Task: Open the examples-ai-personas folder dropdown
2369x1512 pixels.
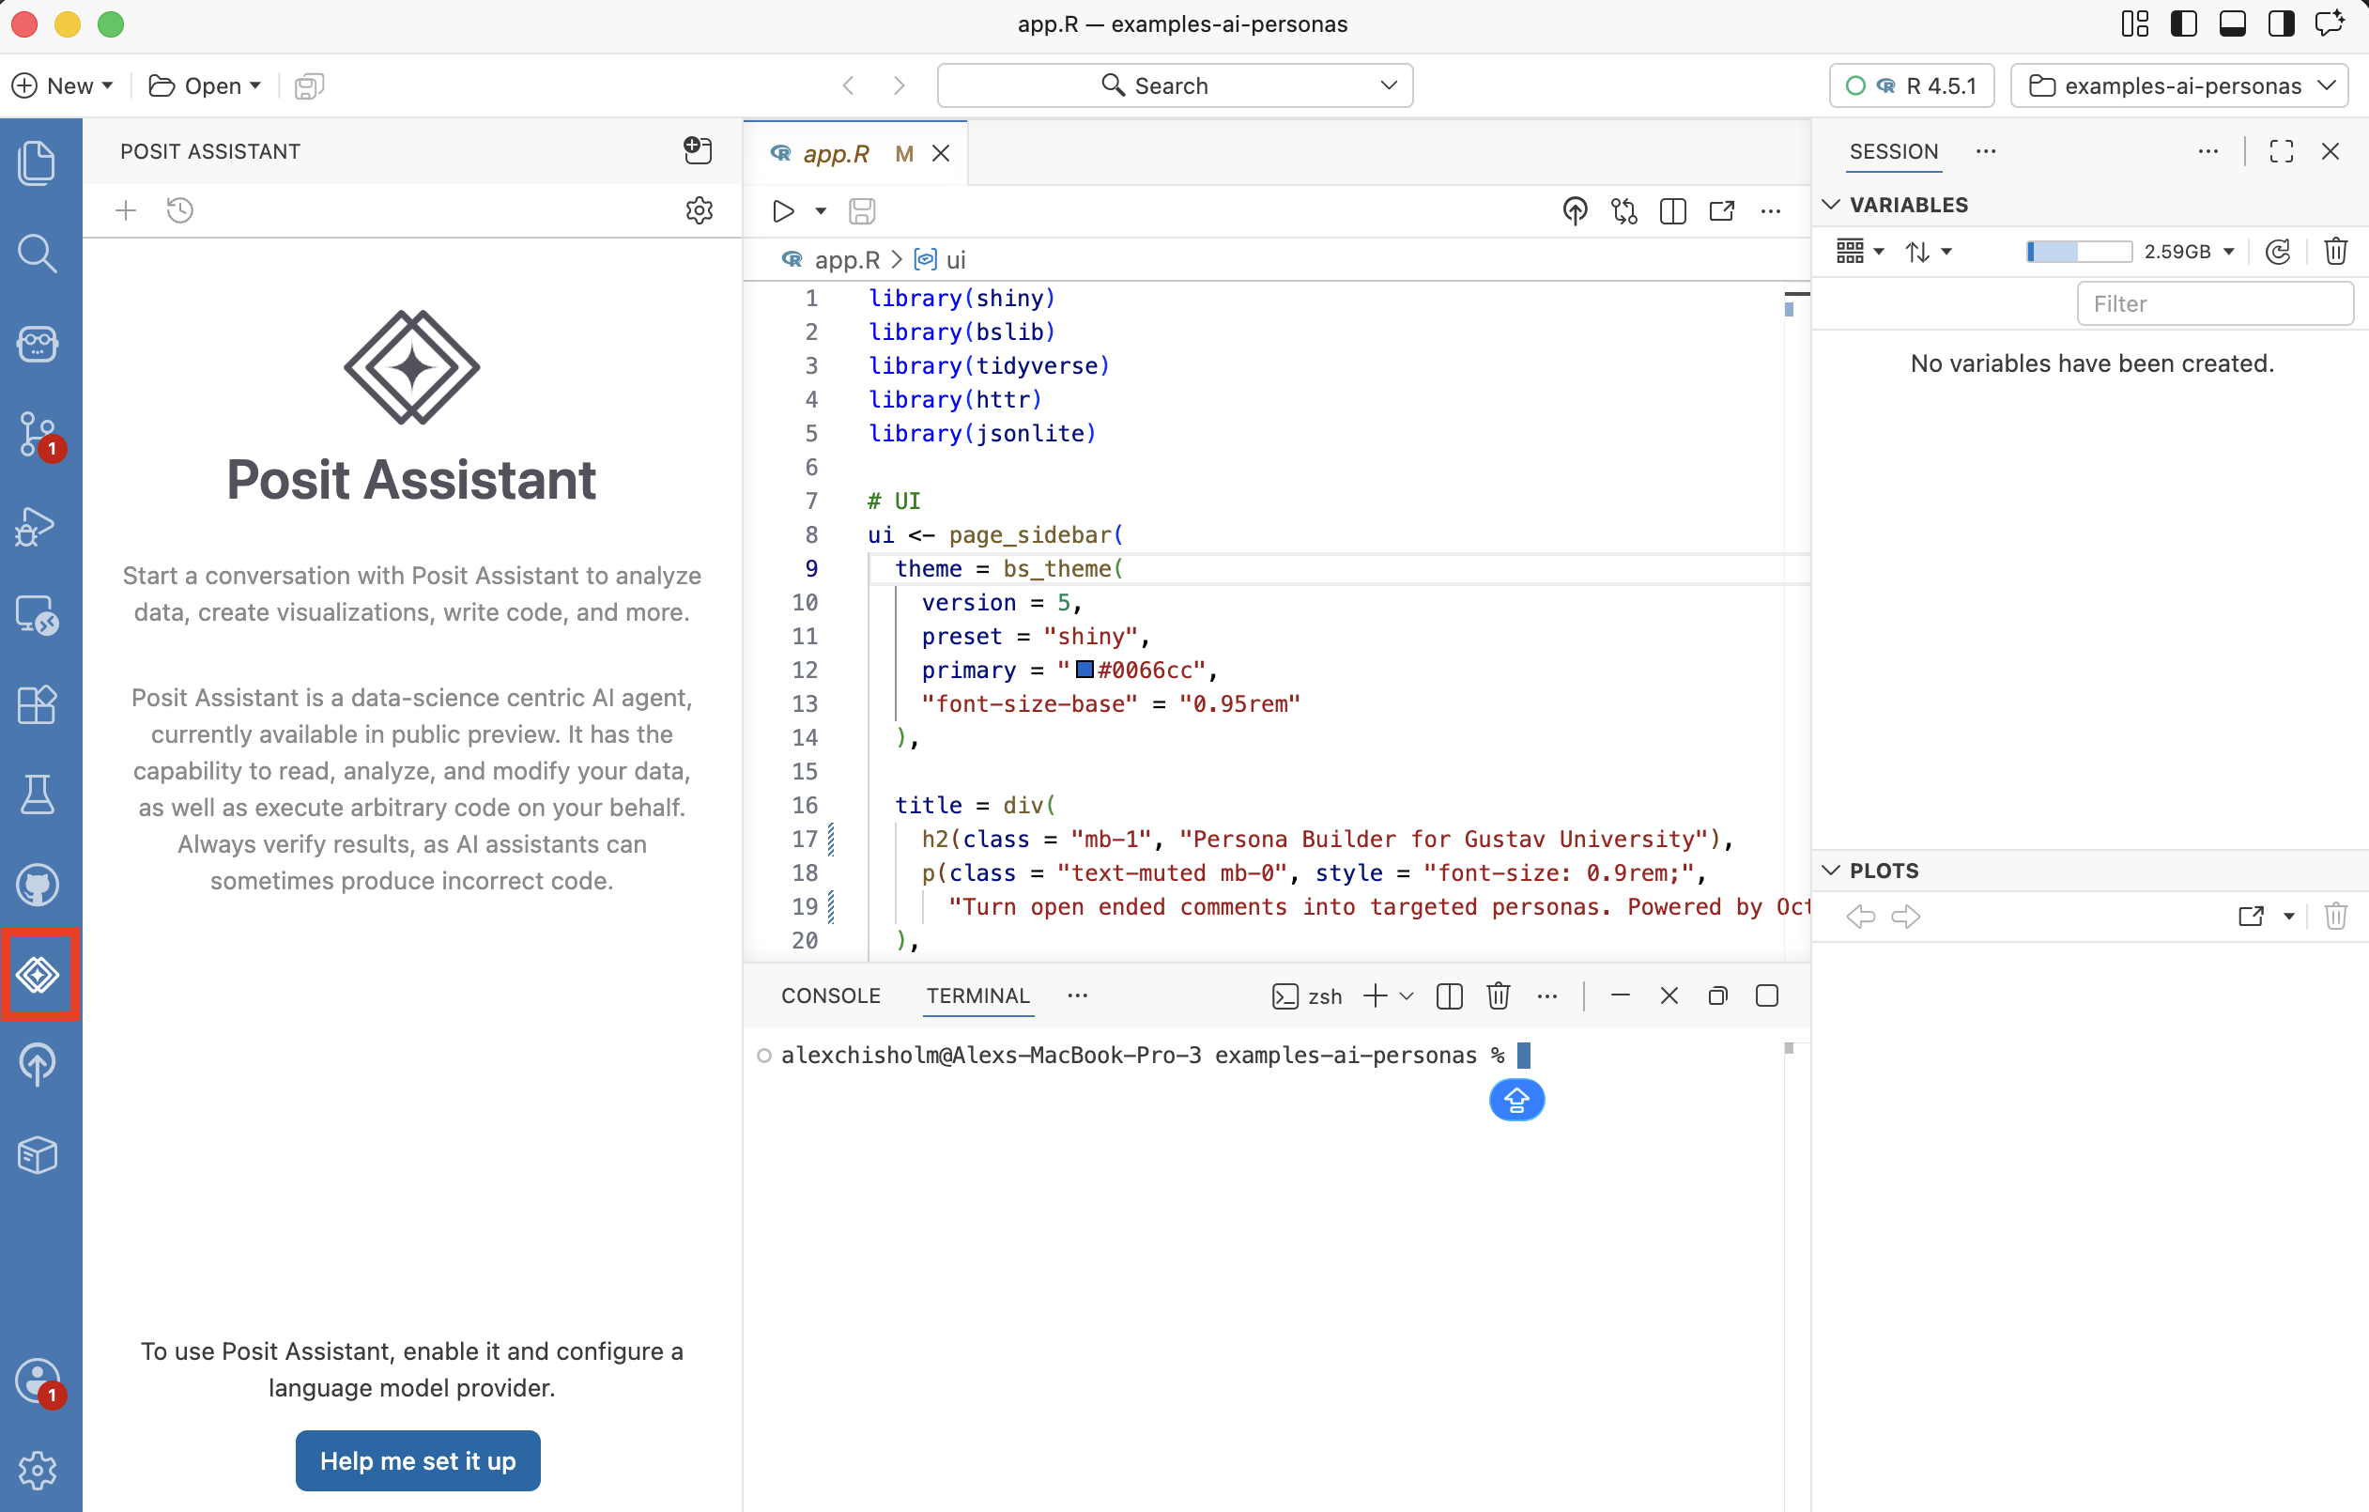Action: click(2180, 85)
